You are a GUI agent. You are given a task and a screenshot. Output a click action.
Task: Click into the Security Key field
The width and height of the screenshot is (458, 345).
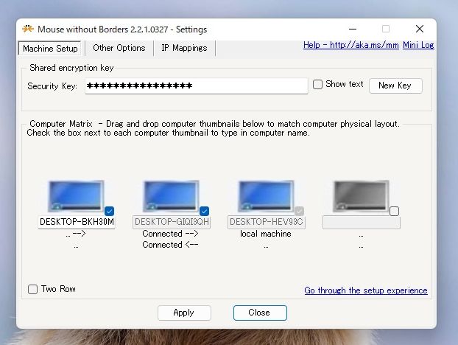(x=197, y=86)
